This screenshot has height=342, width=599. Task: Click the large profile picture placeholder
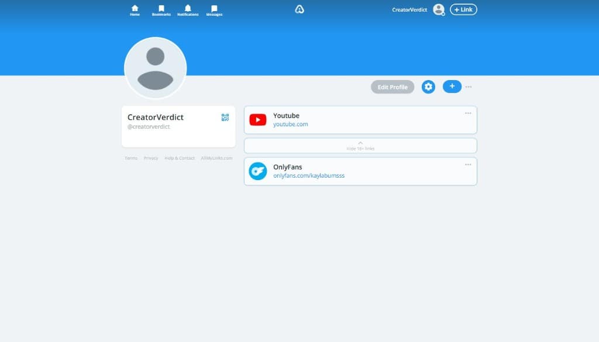(155, 68)
